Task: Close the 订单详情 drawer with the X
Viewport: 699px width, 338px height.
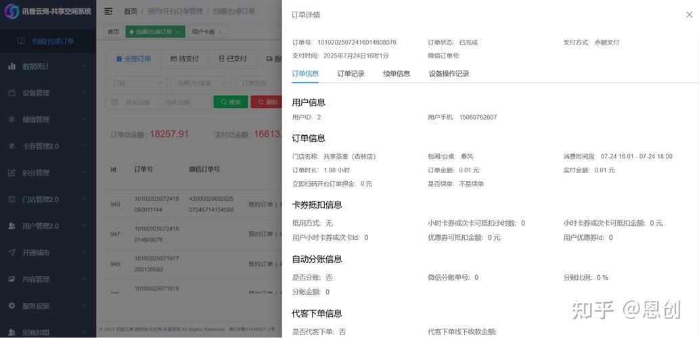Action: click(x=690, y=15)
